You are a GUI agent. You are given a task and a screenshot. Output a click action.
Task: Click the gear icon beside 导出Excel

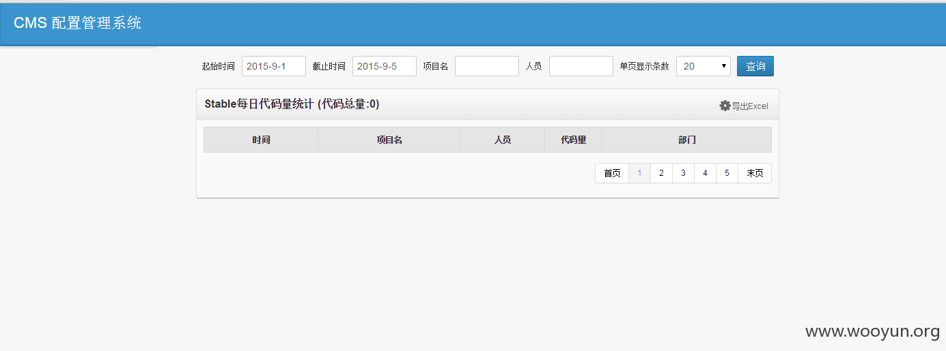725,106
